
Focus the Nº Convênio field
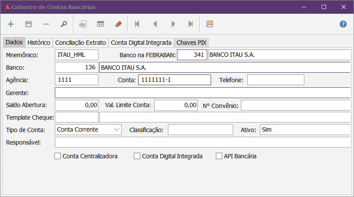tap(296, 105)
